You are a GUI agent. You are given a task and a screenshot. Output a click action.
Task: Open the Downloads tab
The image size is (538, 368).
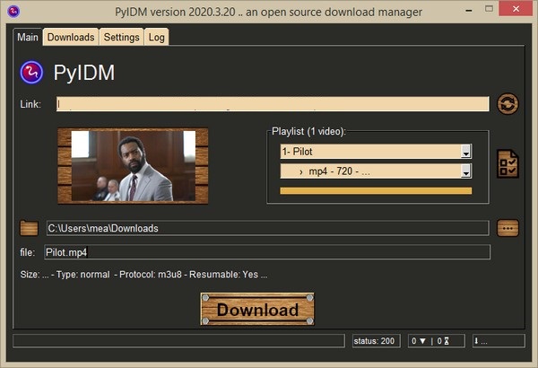click(x=71, y=37)
